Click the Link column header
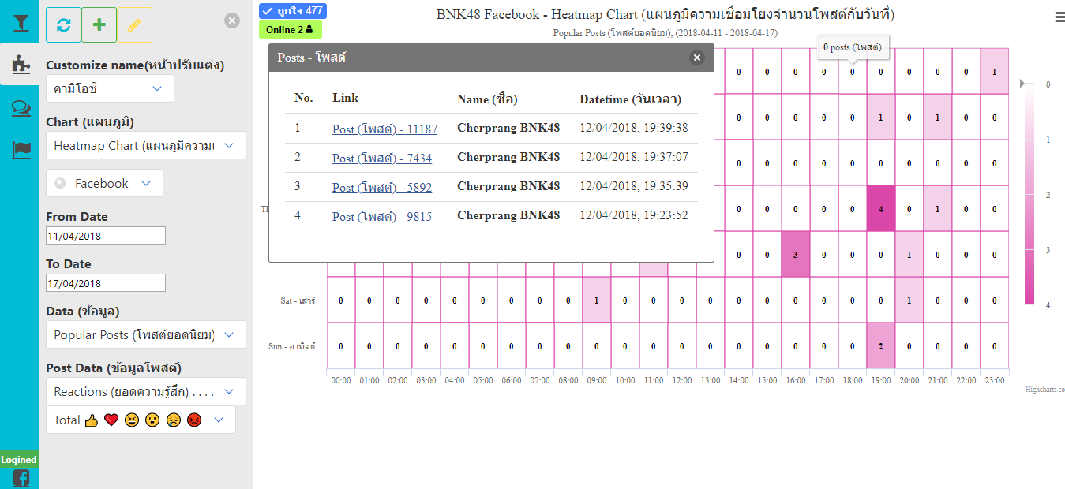 345,99
